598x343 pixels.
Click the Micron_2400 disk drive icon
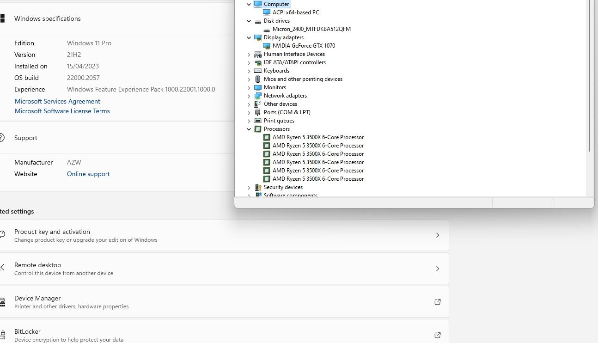pyautogui.click(x=267, y=29)
